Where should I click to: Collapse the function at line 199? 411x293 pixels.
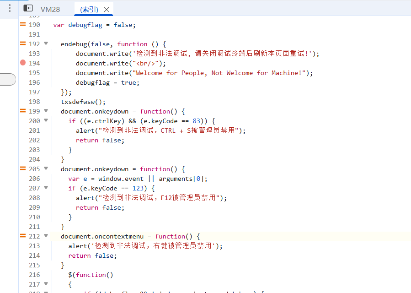(x=46, y=110)
